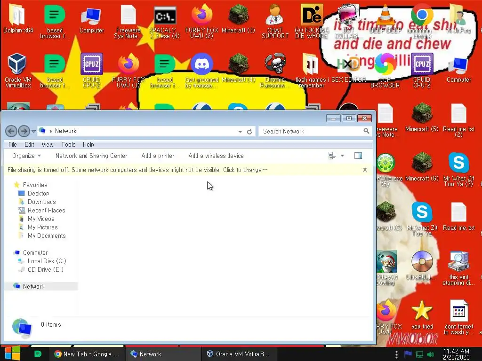Open the Edit menu
The image size is (482, 361).
tap(29, 144)
